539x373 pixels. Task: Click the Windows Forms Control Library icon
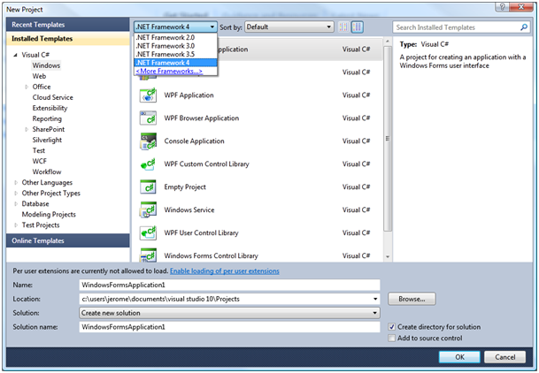148,256
